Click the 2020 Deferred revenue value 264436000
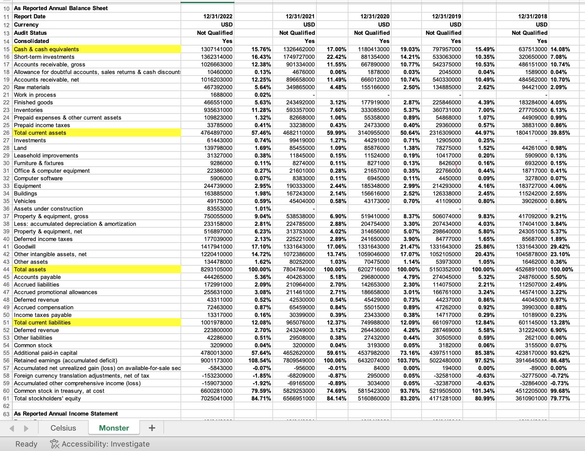The height and width of the screenshot is (451, 585). coord(369,330)
